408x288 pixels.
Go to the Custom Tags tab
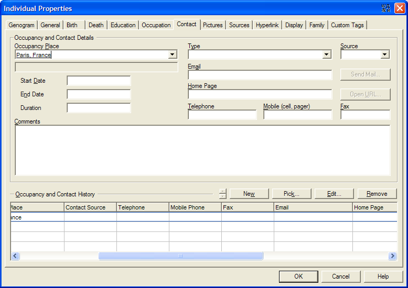[x=347, y=25]
